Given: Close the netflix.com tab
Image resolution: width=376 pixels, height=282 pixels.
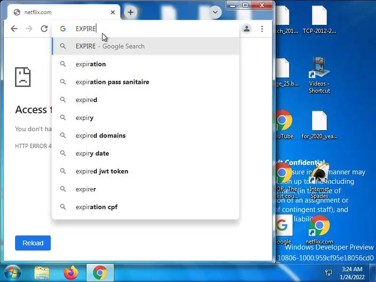Looking at the screenshot, I should pyautogui.click(x=113, y=12).
